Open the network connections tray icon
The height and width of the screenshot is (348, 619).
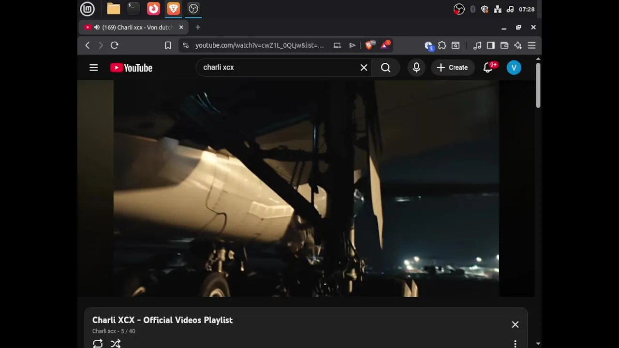[498, 9]
